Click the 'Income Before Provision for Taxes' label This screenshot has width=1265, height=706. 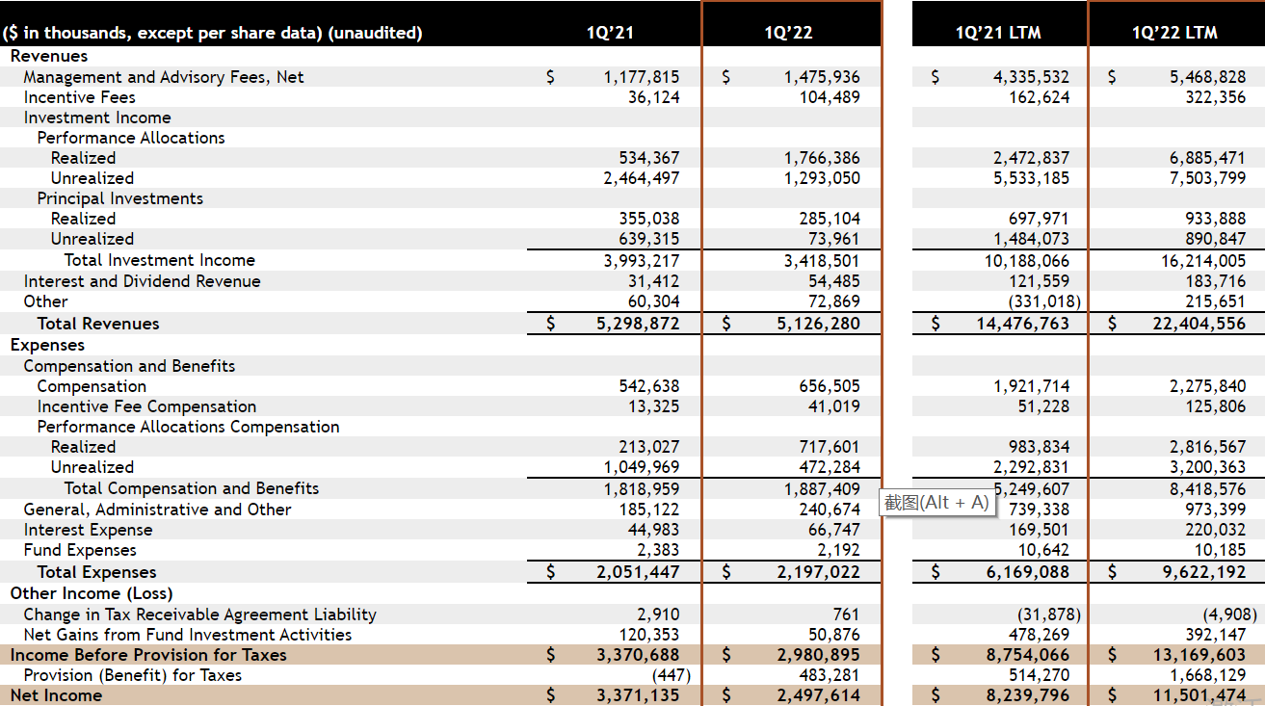(148, 655)
